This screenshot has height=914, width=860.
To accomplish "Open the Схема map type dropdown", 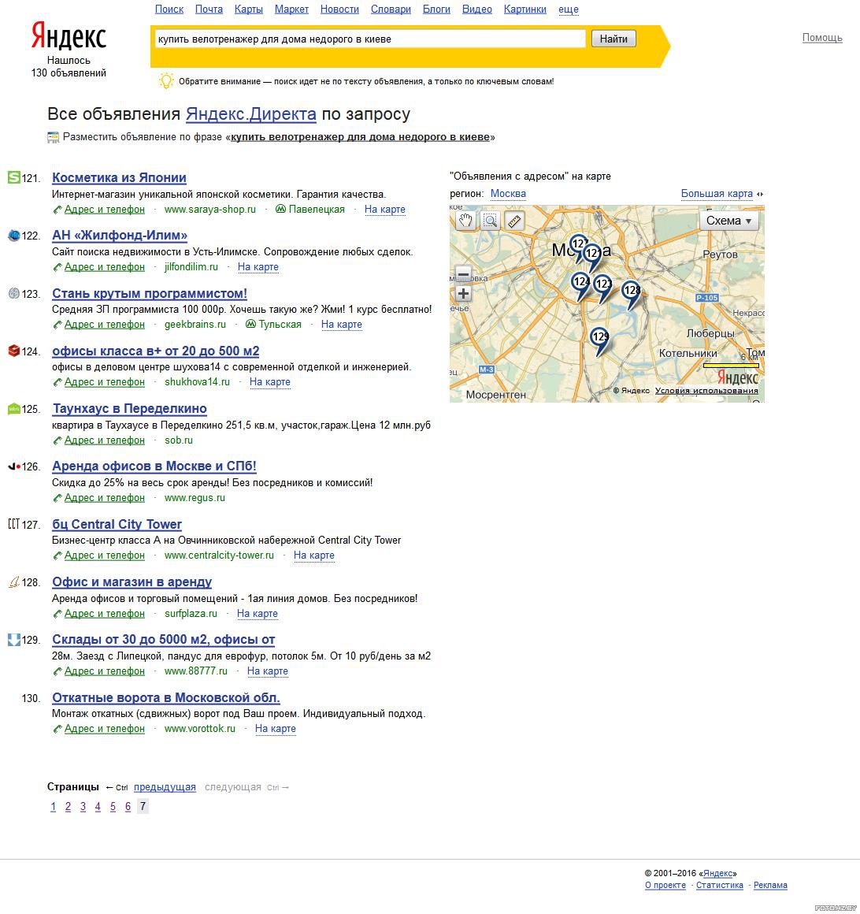I will [x=728, y=221].
